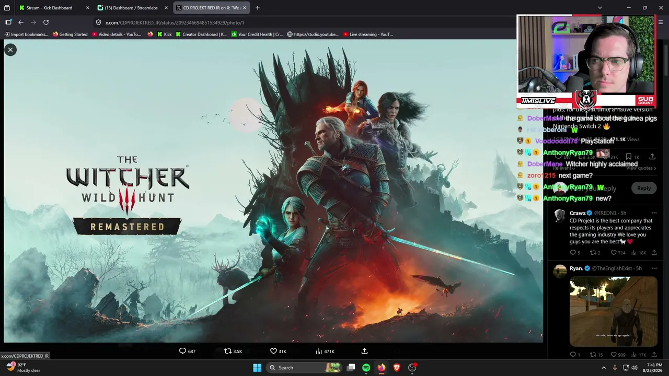Close the Streamlabs Dashboard tab
Image resolution: width=669 pixels, height=376 pixels.
166,8
